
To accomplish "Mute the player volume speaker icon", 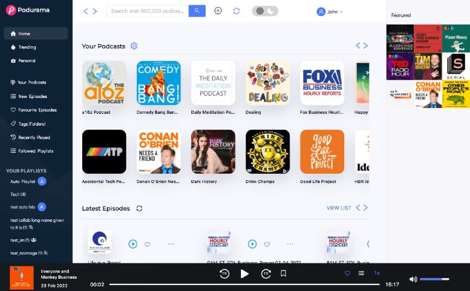I will point(413,279).
